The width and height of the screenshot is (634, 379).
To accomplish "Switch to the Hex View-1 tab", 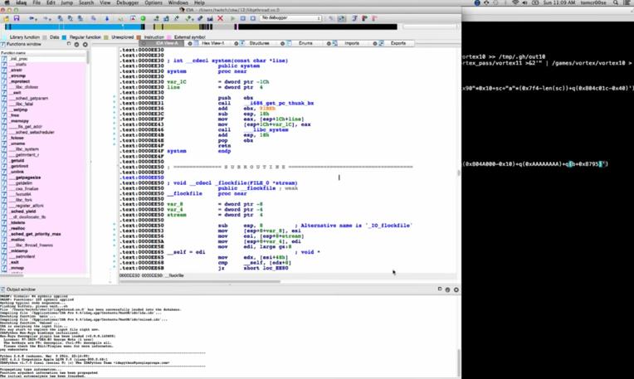I will coord(214,42).
